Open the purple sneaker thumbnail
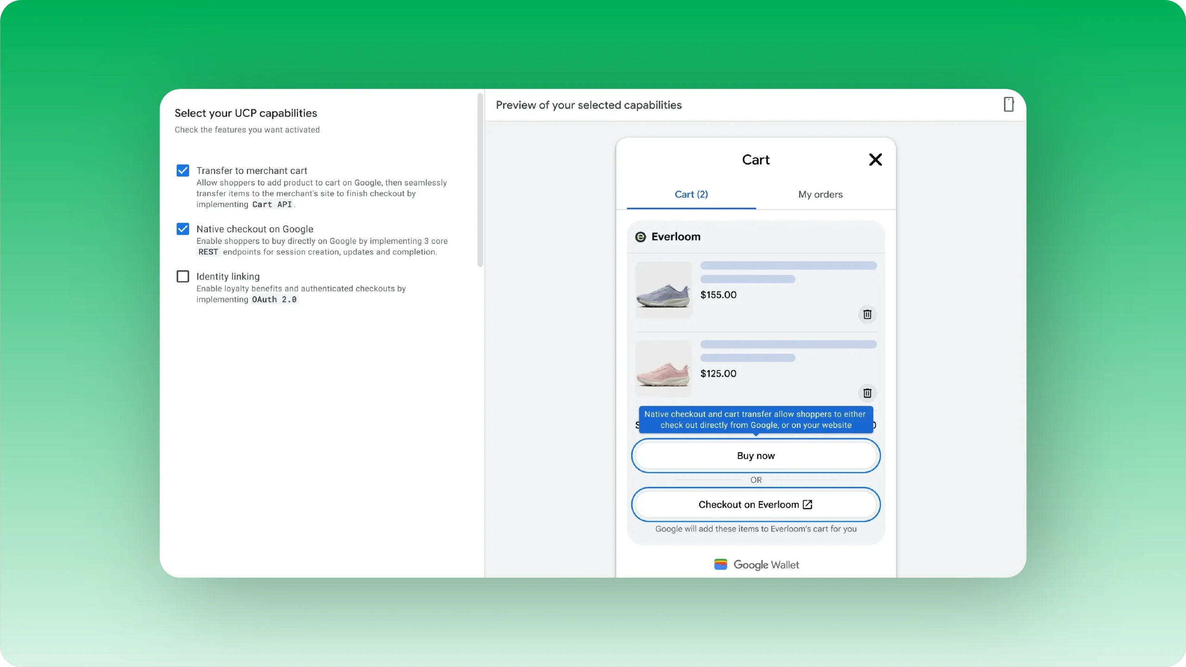This screenshot has height=667, width=1186. point(663,290)
